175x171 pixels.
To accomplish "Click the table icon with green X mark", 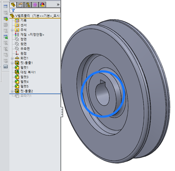I will [x=6, y=37].
